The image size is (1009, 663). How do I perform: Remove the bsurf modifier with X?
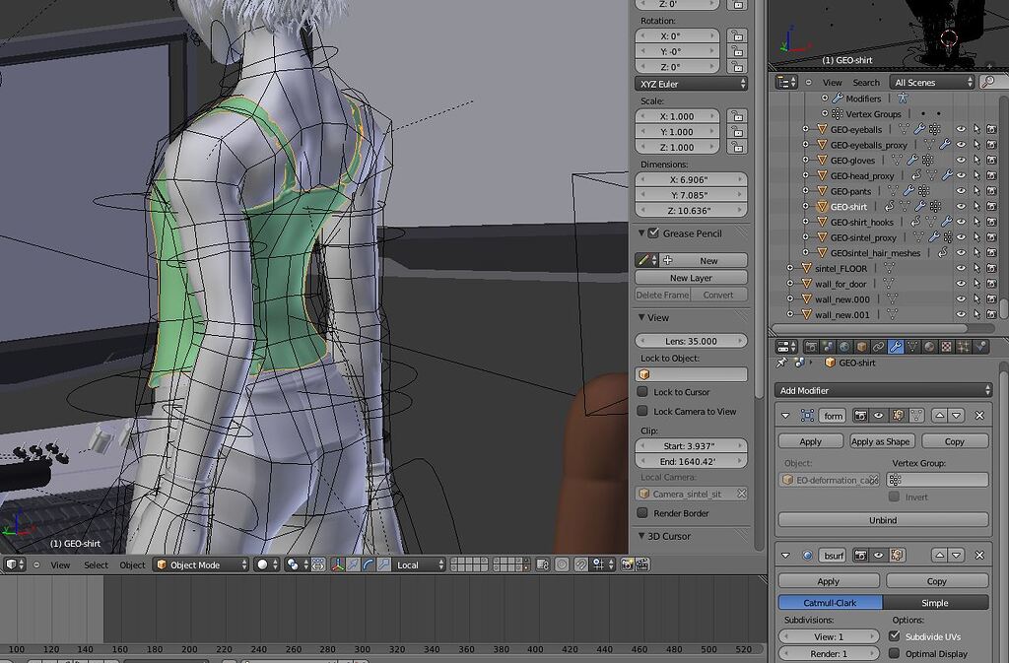[x=979, y=555]
